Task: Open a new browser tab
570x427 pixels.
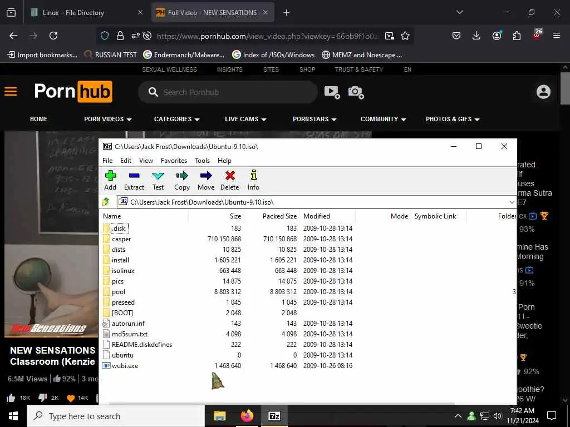Action: tap(286, 13)
